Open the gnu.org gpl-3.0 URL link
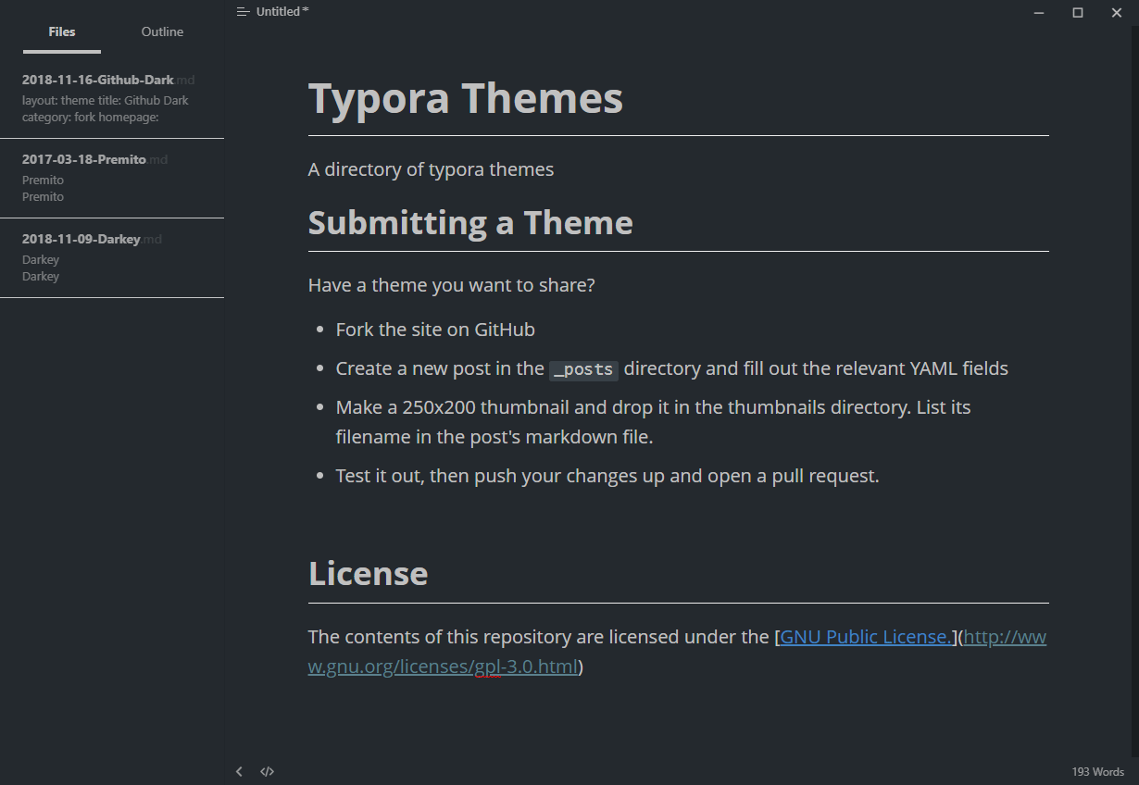This screenshot has width=1139, height=785. (678, 652)
